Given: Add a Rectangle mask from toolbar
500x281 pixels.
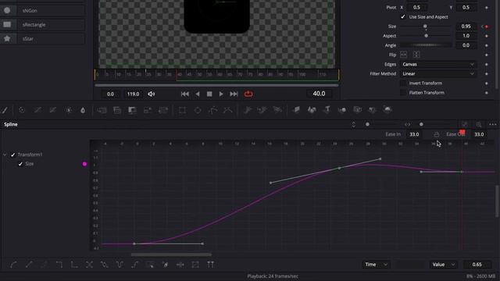Looking at the screenshot, I should coord(182,110).
